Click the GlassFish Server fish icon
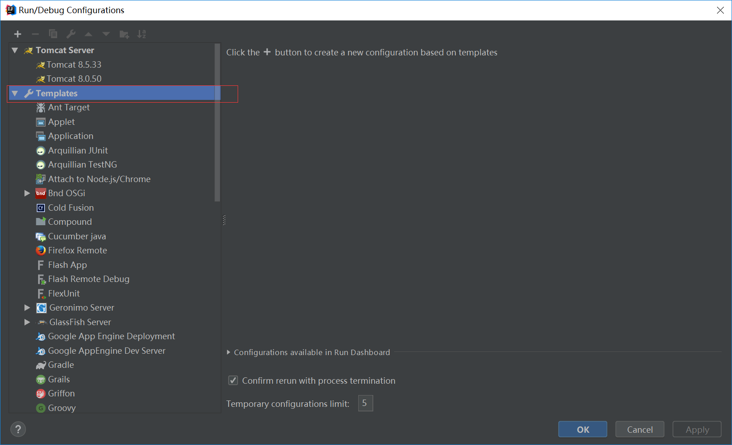The image size is (732, 445). click(42, 322)
